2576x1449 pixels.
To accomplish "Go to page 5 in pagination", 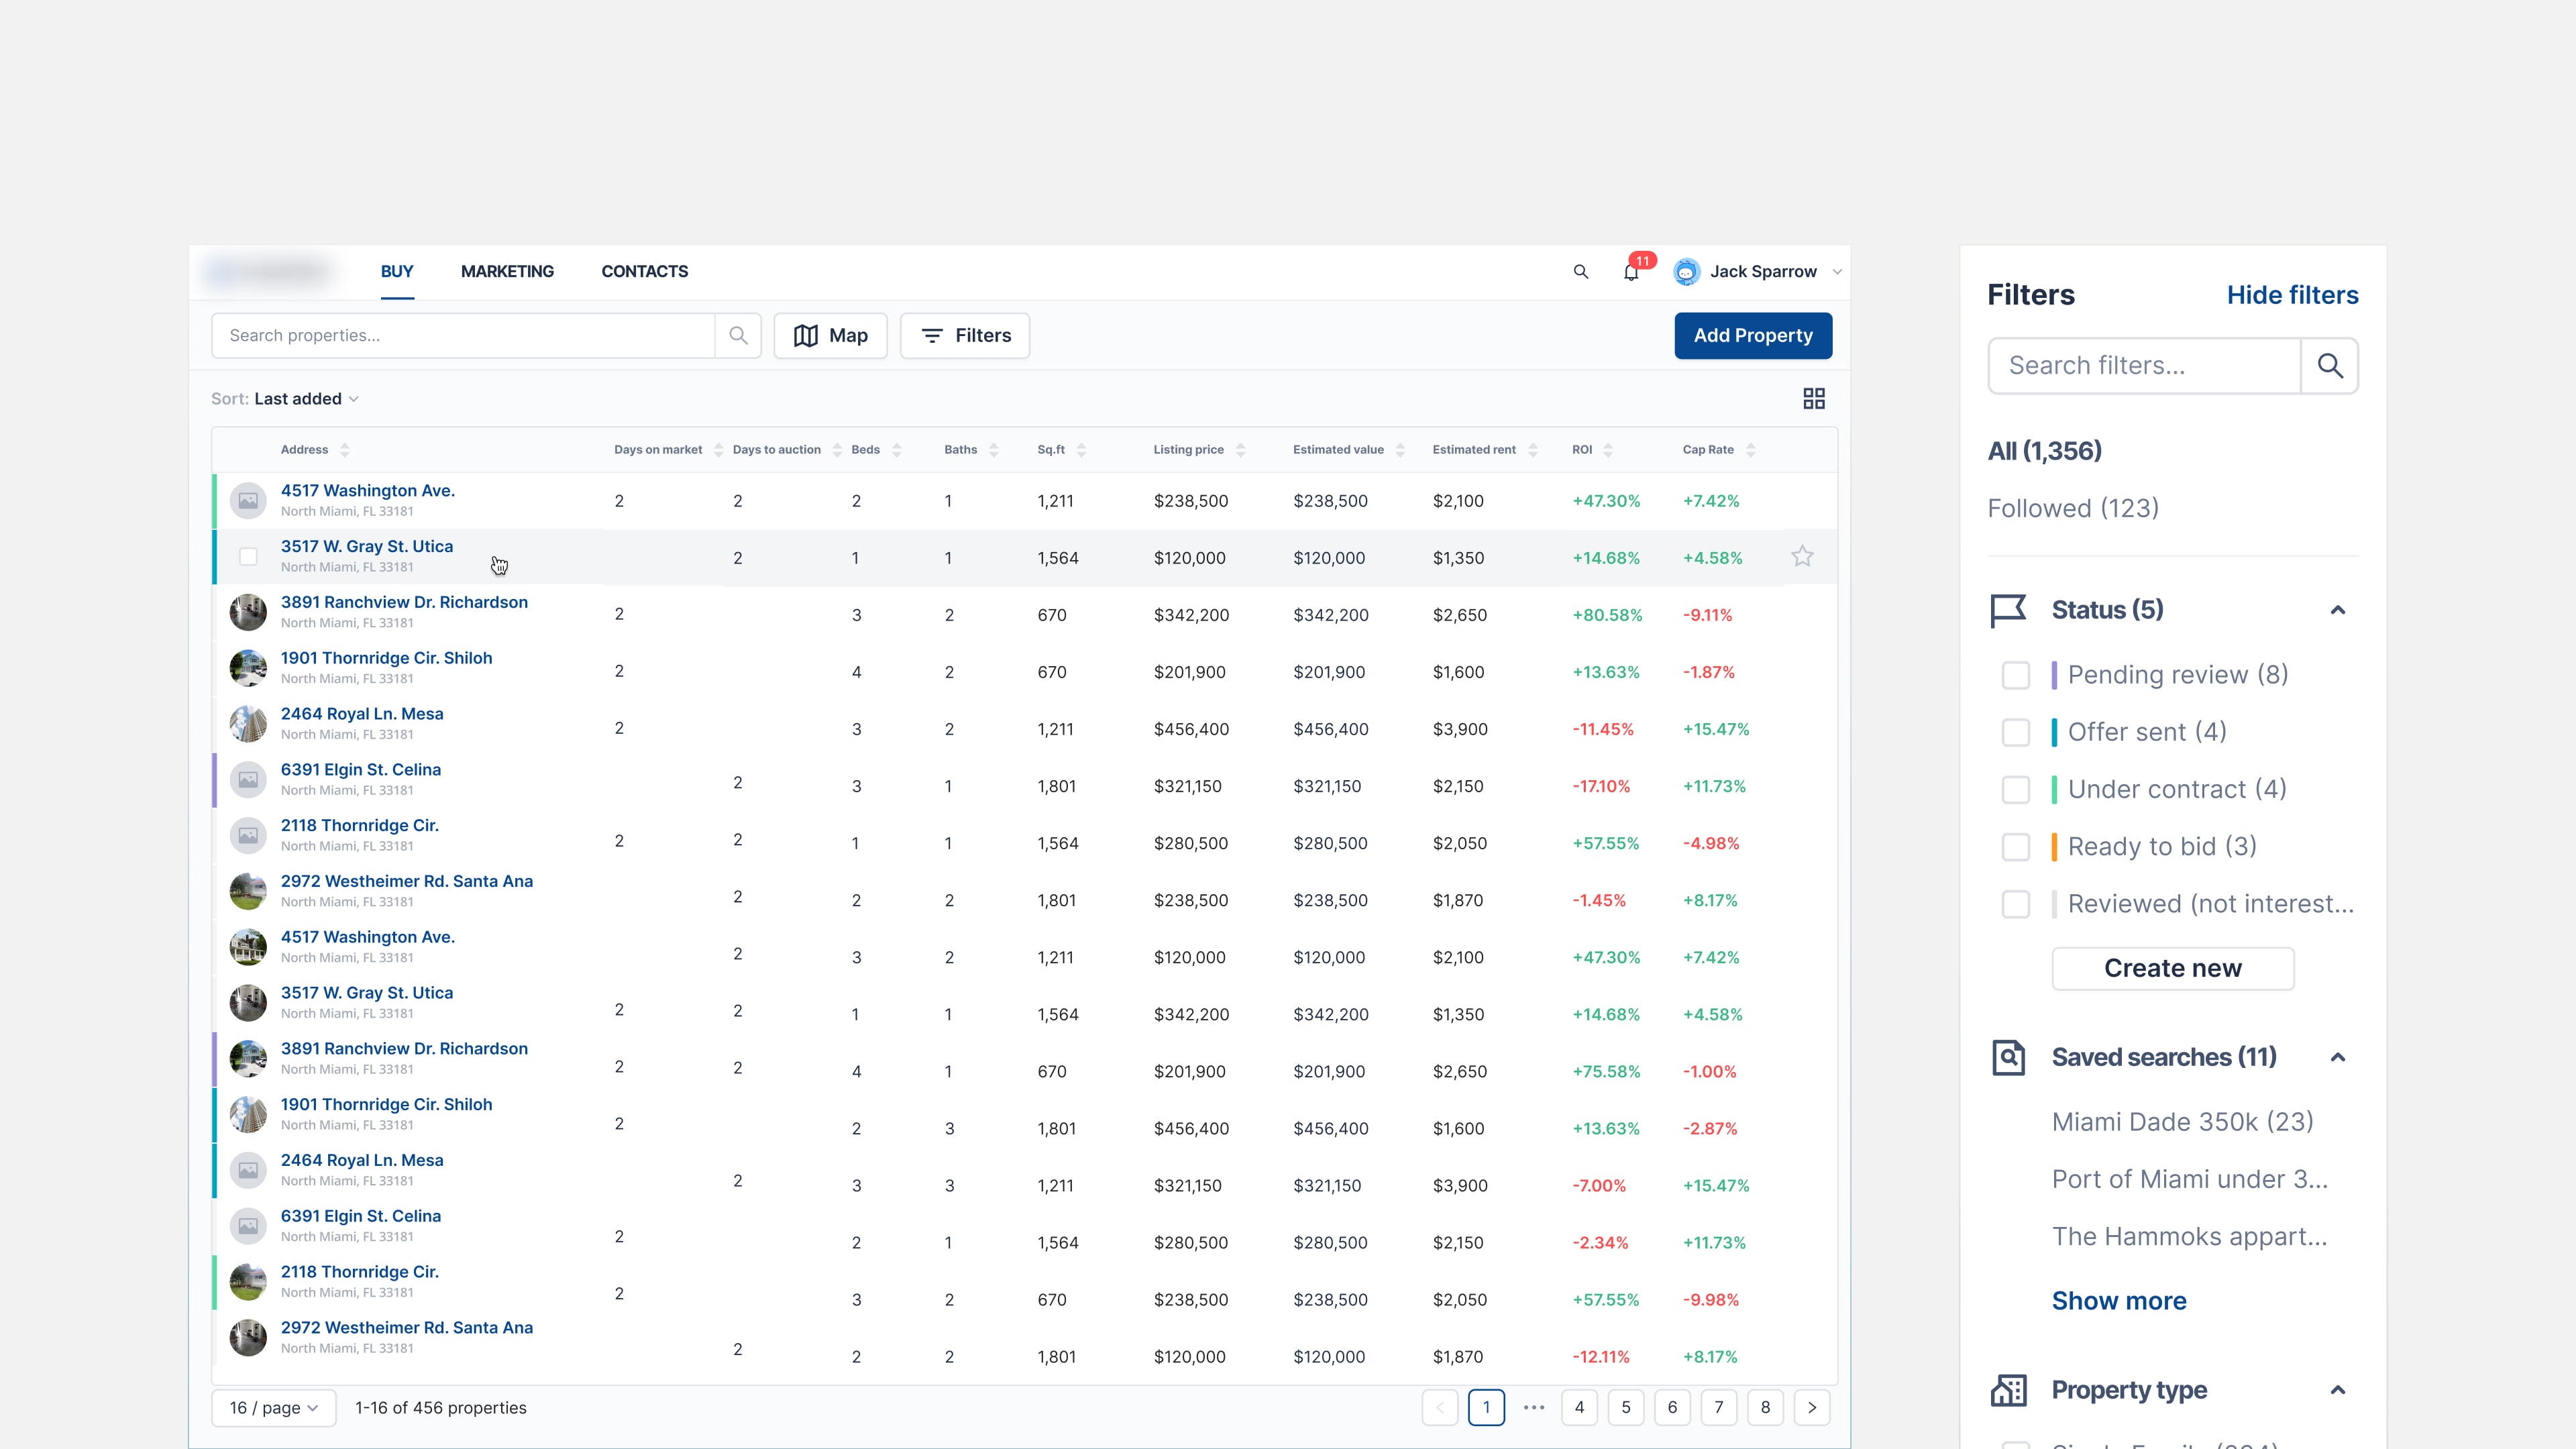I will 1625,1408.
